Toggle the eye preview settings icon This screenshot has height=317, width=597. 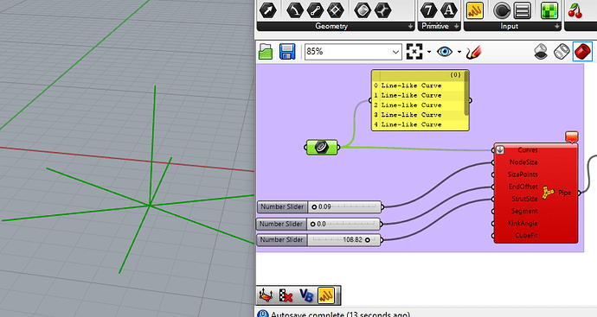(445, 51)
